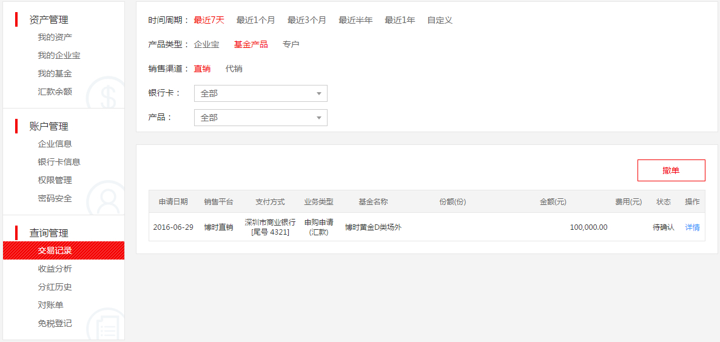Open 收益分析 in sidebar
The width and height of the screenshot is (720, 342).
coord(55,269)
